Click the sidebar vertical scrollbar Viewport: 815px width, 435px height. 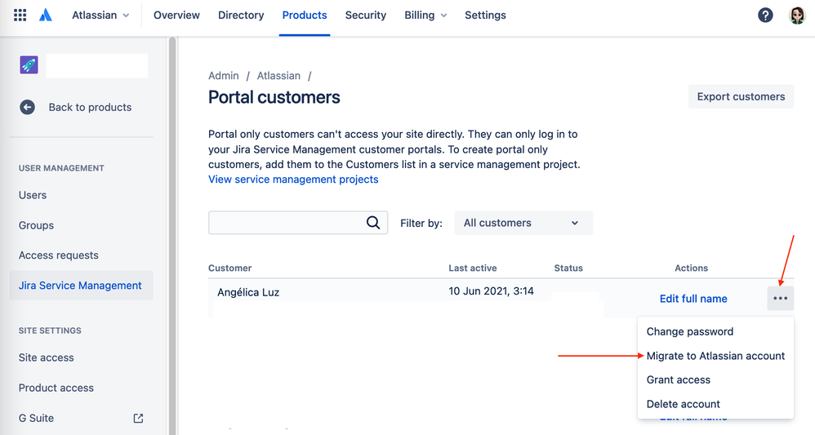(x=172, y=235)
